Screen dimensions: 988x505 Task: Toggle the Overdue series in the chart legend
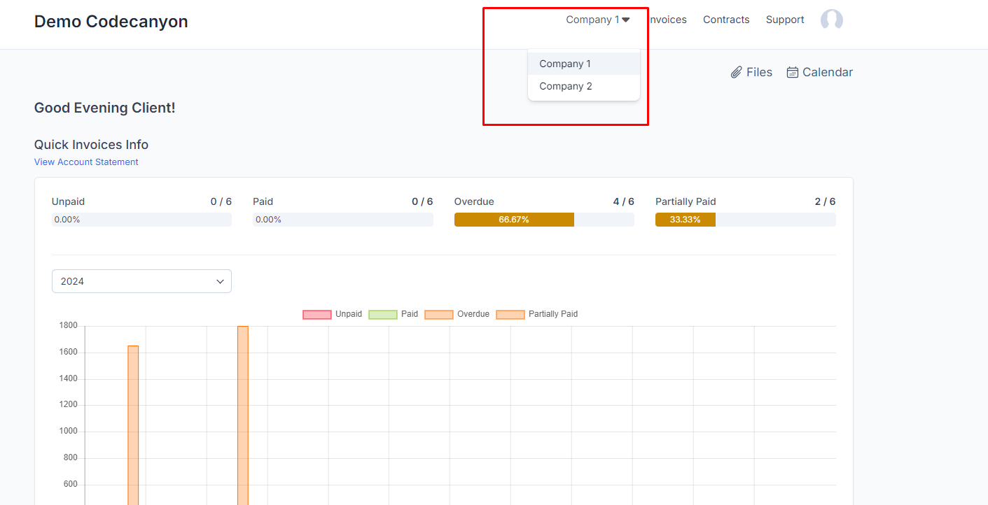point(438,314)
